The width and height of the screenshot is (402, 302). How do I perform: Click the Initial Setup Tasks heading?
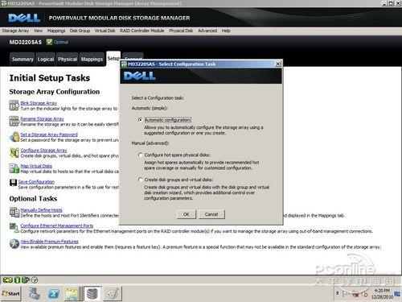coord(50,78)
